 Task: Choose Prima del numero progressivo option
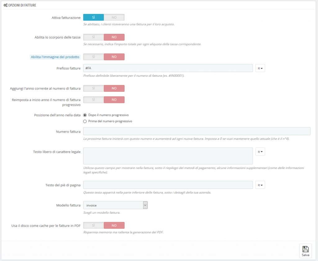85,121
